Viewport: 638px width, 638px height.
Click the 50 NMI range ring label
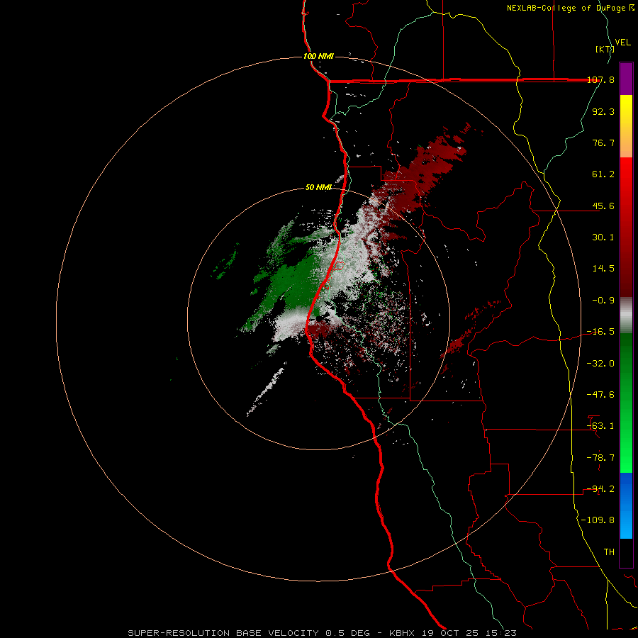click(318, 188)
